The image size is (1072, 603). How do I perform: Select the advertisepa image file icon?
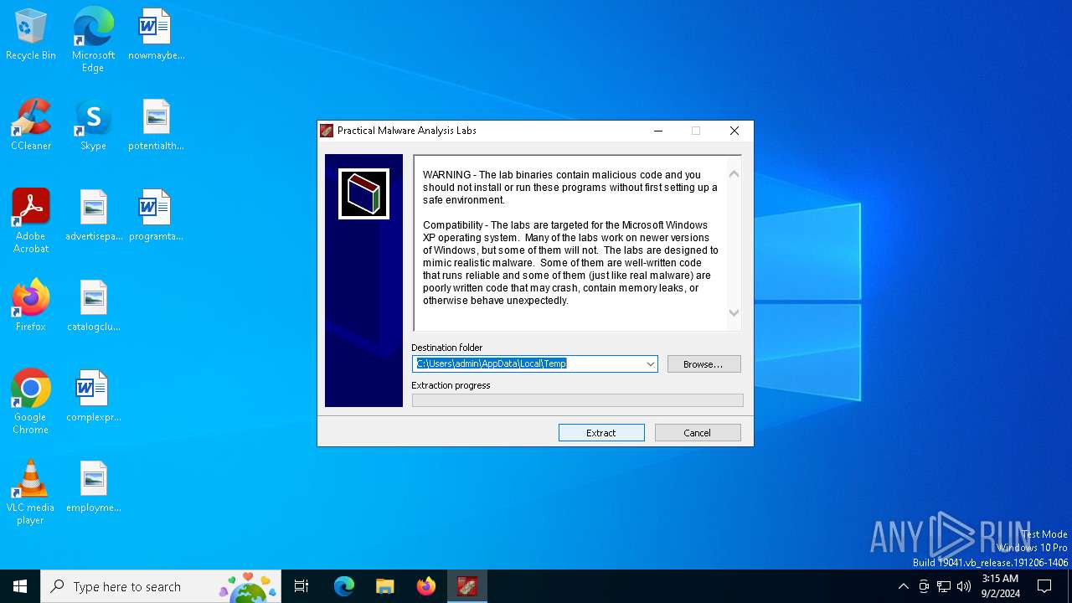[x=93, y=215]
